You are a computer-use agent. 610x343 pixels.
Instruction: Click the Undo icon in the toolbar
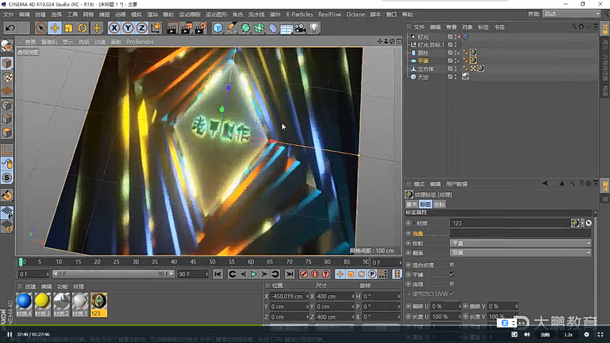coord(10,28)
